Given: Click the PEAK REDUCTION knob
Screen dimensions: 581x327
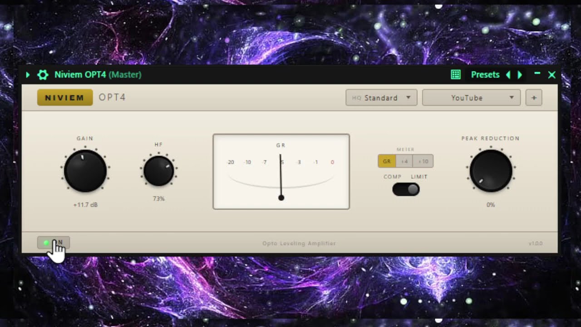Looking at the screenshot, I should (x=491, y=171).
